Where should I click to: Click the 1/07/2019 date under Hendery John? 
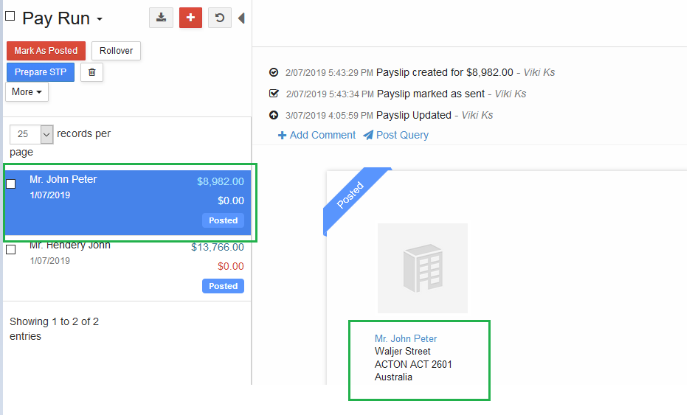click(50, 261)
